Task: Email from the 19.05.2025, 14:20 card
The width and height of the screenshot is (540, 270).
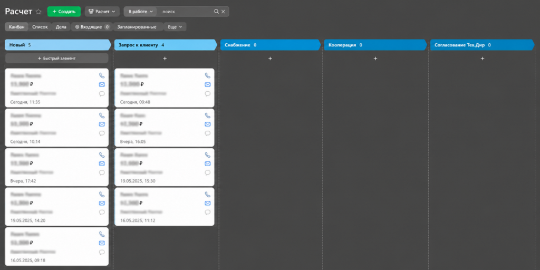Action: coord(102,203)
